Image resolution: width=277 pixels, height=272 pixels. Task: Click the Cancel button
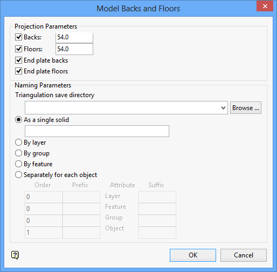coord(244,255)
